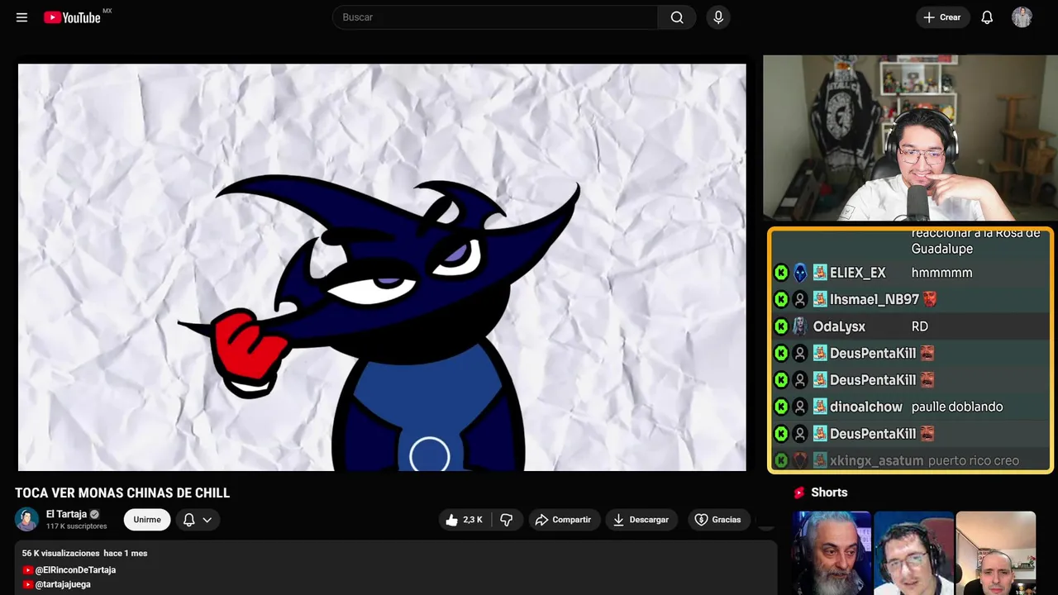The image size is (1058, 595).
Task: Click Kick icon beside OdaLysx
Action: pyautogui.click(x=781, y=326)
